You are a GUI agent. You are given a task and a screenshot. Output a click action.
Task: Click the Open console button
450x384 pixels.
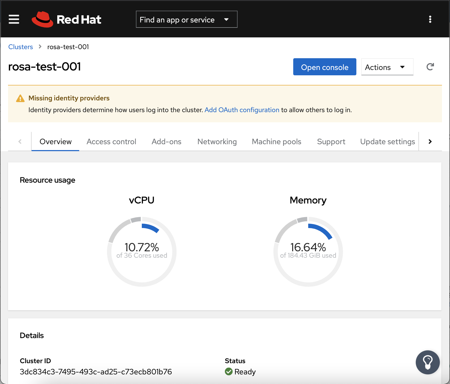tap(325, 67)
